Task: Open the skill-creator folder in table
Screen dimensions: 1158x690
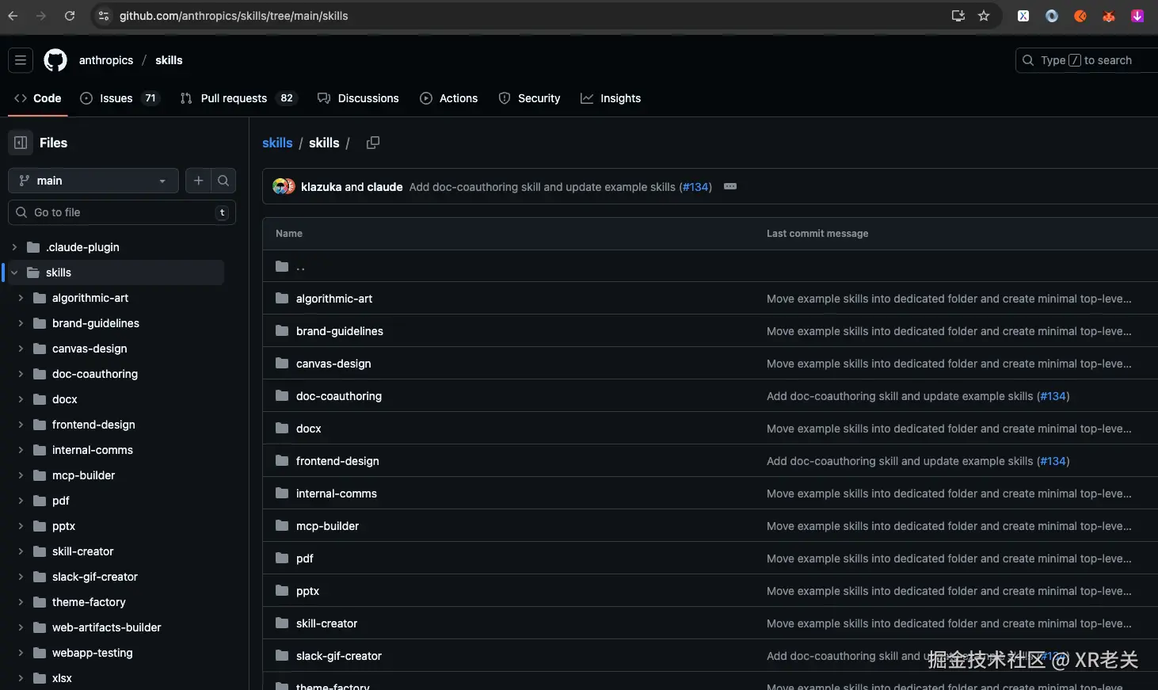Action: pos(326,623)
